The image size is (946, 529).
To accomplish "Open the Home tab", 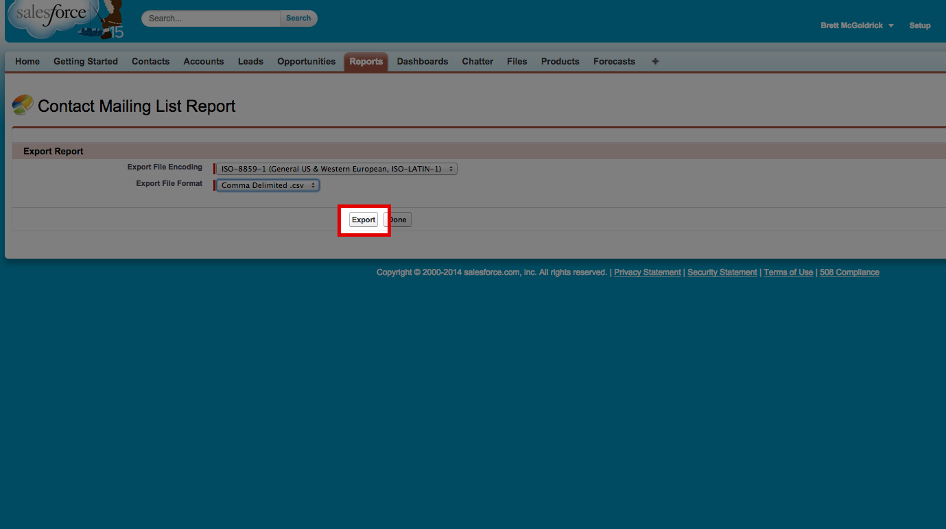I will pos(27,62).
